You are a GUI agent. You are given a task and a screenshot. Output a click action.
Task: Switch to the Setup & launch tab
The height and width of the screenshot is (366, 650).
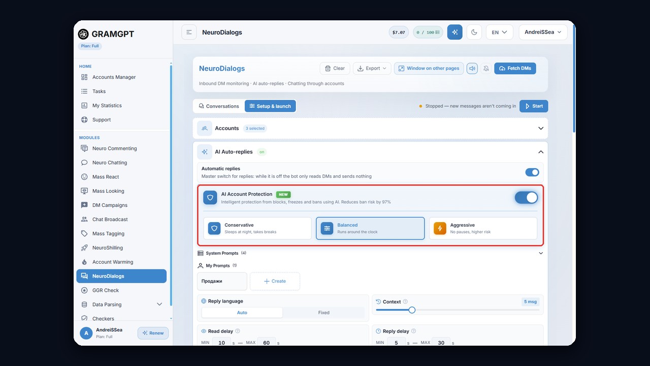click(270, 106)
